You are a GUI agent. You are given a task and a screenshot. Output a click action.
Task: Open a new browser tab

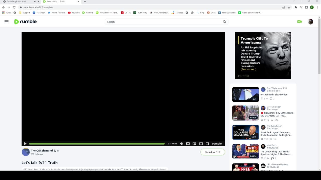(85, 1)
